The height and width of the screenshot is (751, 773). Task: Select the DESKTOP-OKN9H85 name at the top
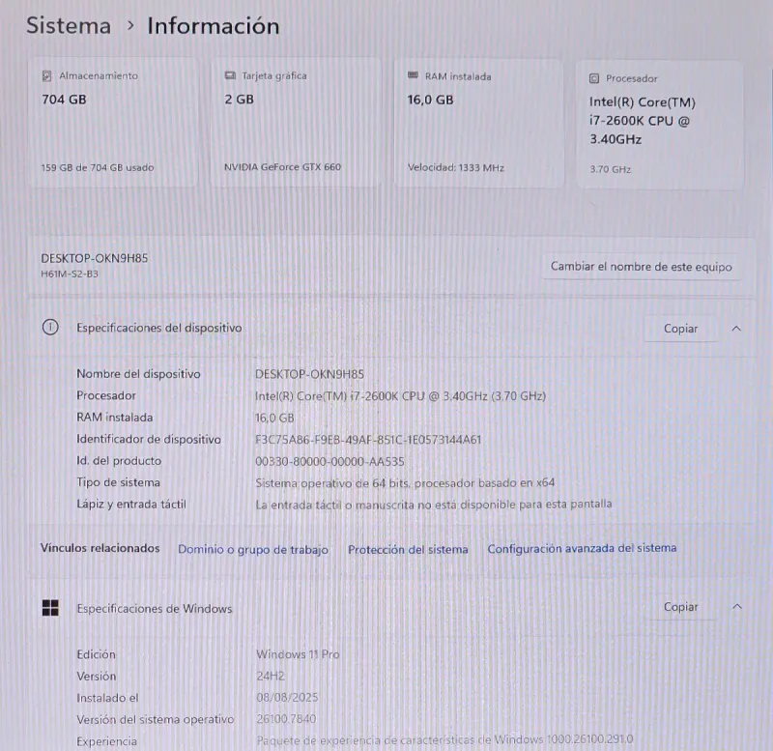click(94, 258)
